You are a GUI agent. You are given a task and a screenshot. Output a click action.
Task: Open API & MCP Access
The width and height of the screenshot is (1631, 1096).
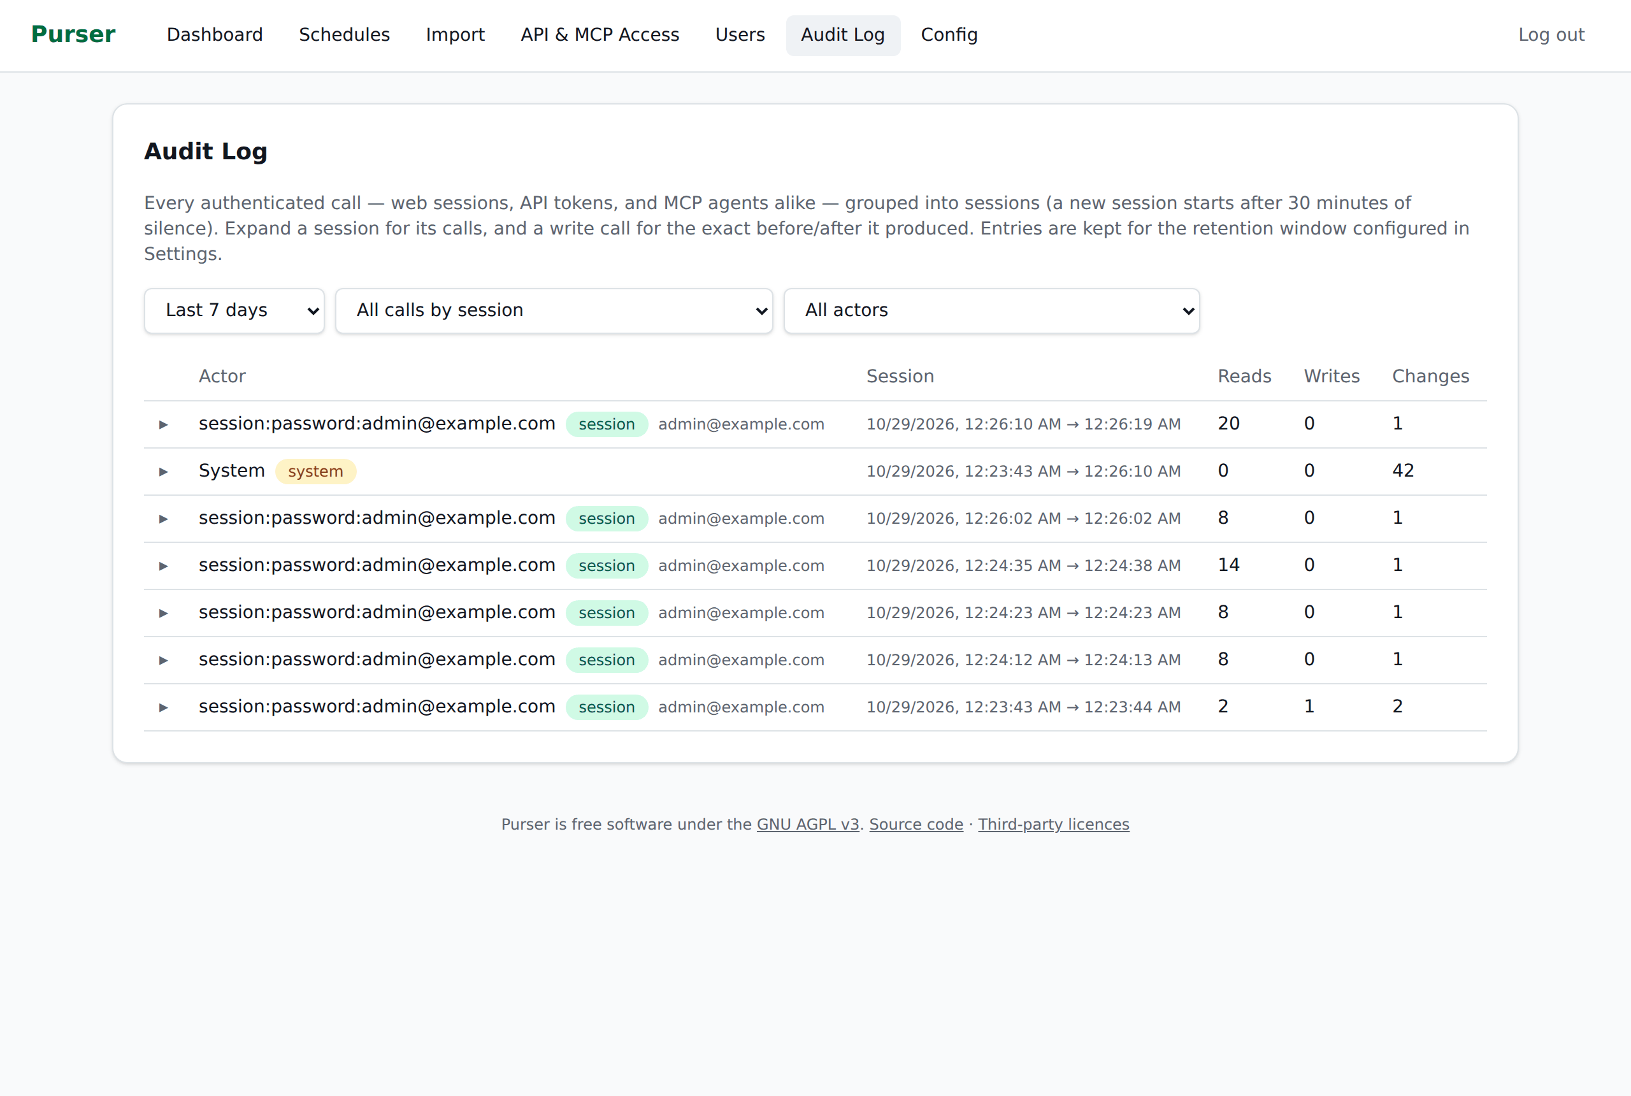[600, 35]
